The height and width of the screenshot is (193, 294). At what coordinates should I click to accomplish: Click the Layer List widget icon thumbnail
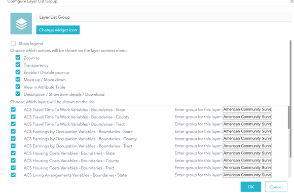click(21, 23)
